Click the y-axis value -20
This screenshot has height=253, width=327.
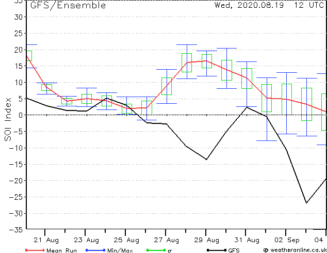[16, 181]
